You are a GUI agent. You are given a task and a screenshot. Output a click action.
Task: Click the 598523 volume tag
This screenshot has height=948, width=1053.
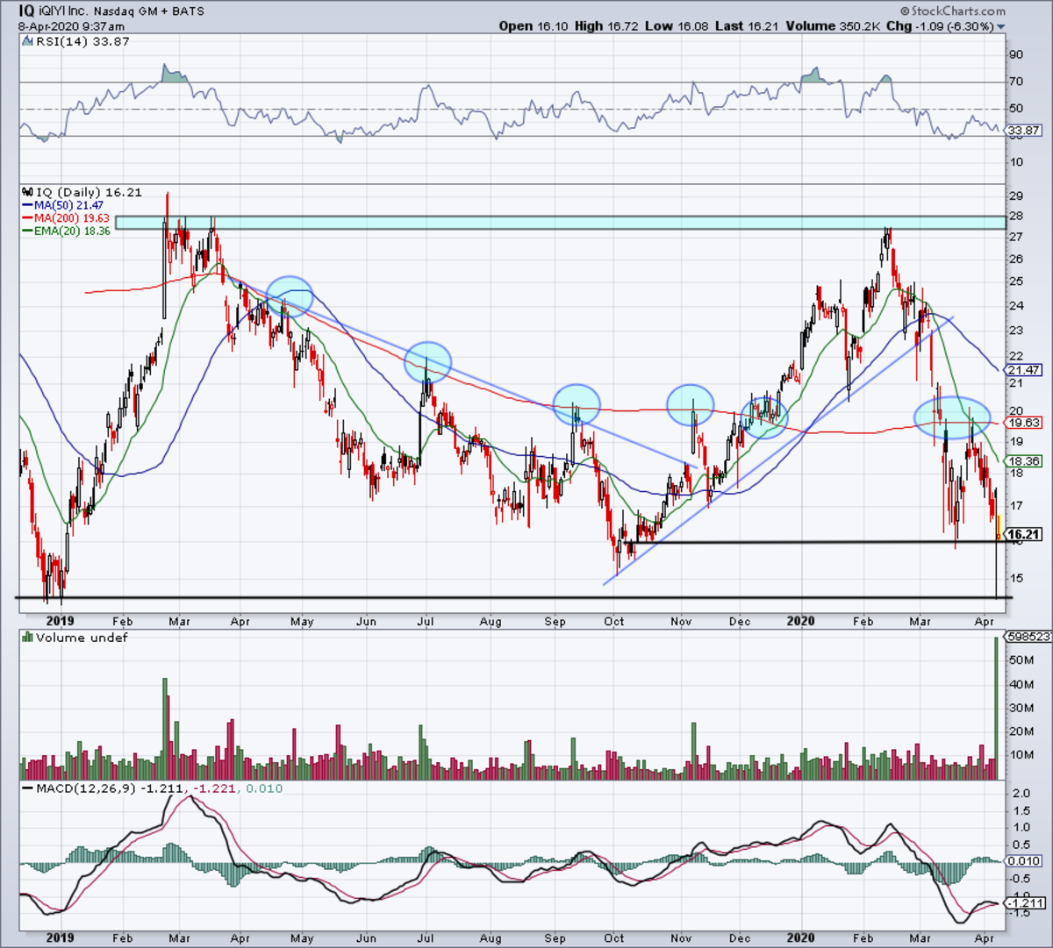point(1027,638)
